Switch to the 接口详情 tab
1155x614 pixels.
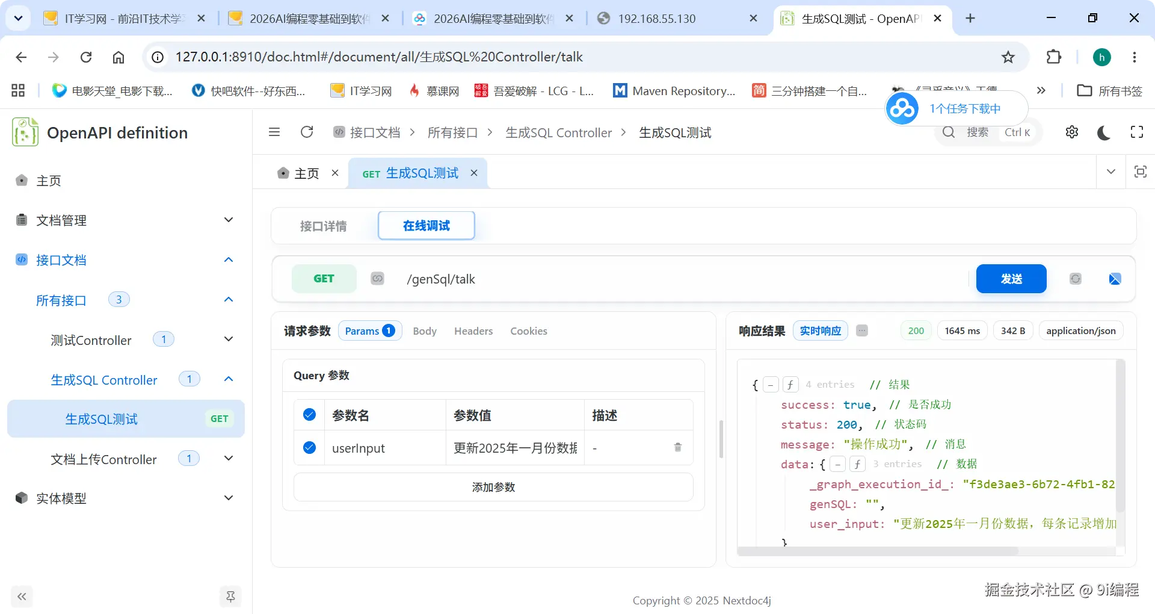(x=324, y=226)
